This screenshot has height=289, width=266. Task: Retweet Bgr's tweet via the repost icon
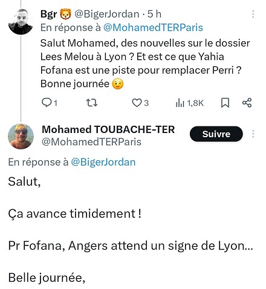[x=92, y=103]
